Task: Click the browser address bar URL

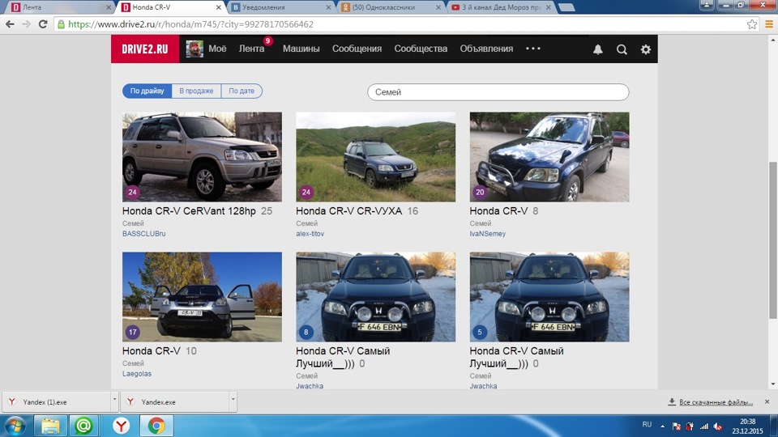Action: click(x=191, y=23)
